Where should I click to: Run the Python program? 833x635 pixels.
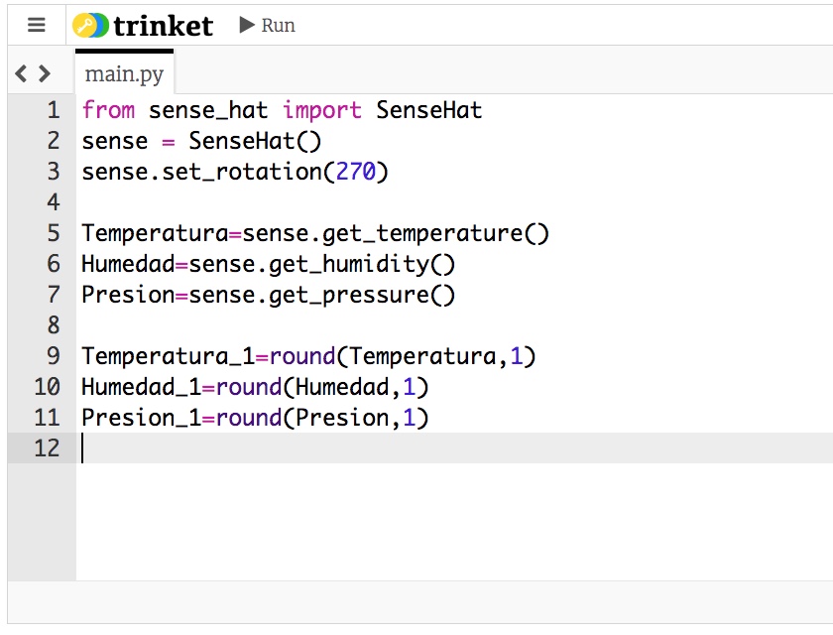pyautogui.click(x=268, y=25)
